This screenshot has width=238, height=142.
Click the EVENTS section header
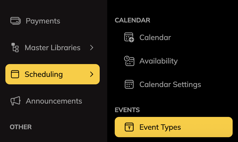(127, 110)
